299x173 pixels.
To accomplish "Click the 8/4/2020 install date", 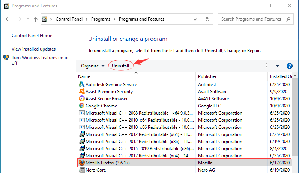I will point(279,149).
